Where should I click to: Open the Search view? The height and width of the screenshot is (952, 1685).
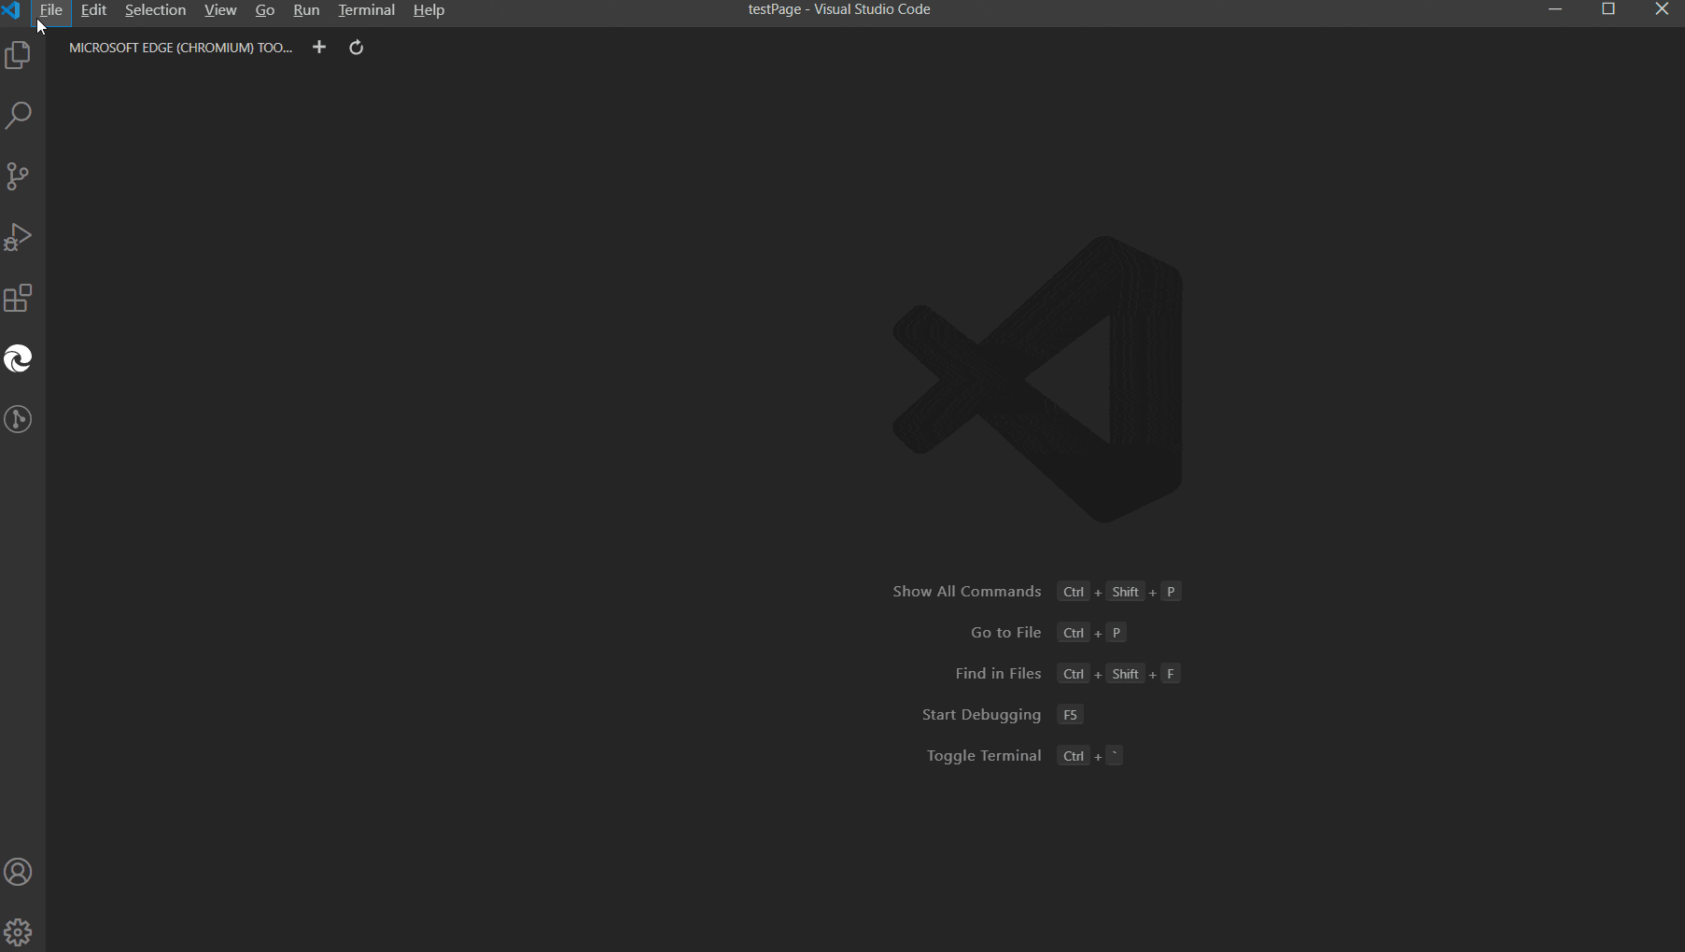(x=19, y=116)
